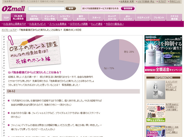Go to the レストラン予約 tab
184x137 pixels.
[x=65, y=17]
